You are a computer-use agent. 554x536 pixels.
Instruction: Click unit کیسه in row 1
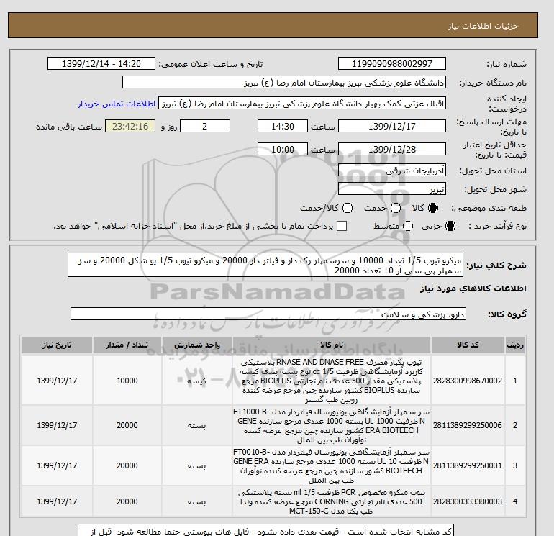coord(197,381)
